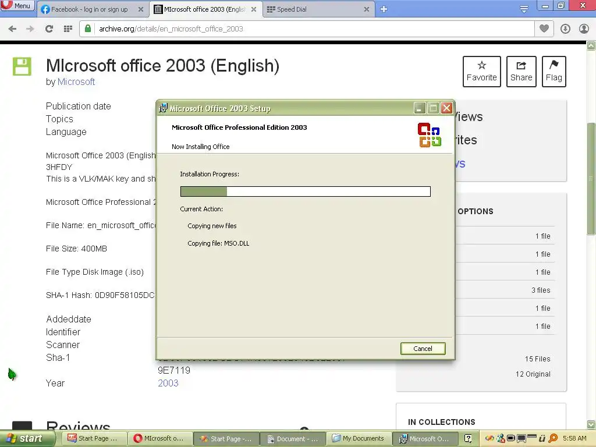Switch to Microsoft Office Setup taskbar item
The height and width of the screenshot is (447, 596).
[x=425, y=439]
